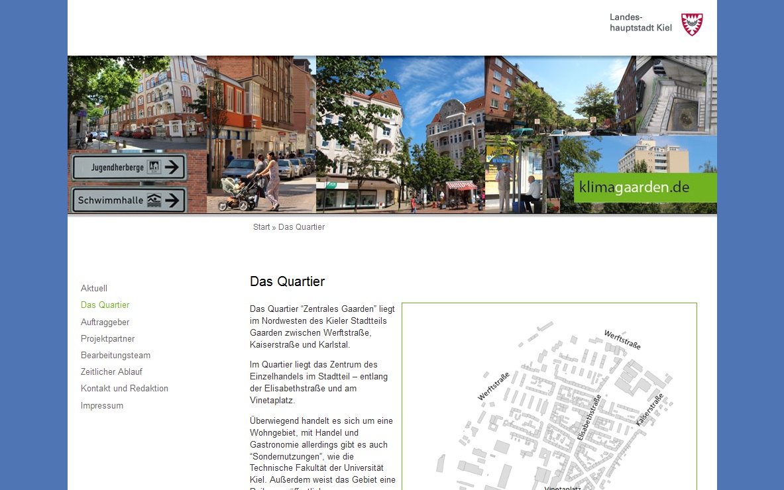Click the Start breadcrumb link
The height and width of the screenshot is (490, 784).
pyautogui.click(x=262, y=226)
